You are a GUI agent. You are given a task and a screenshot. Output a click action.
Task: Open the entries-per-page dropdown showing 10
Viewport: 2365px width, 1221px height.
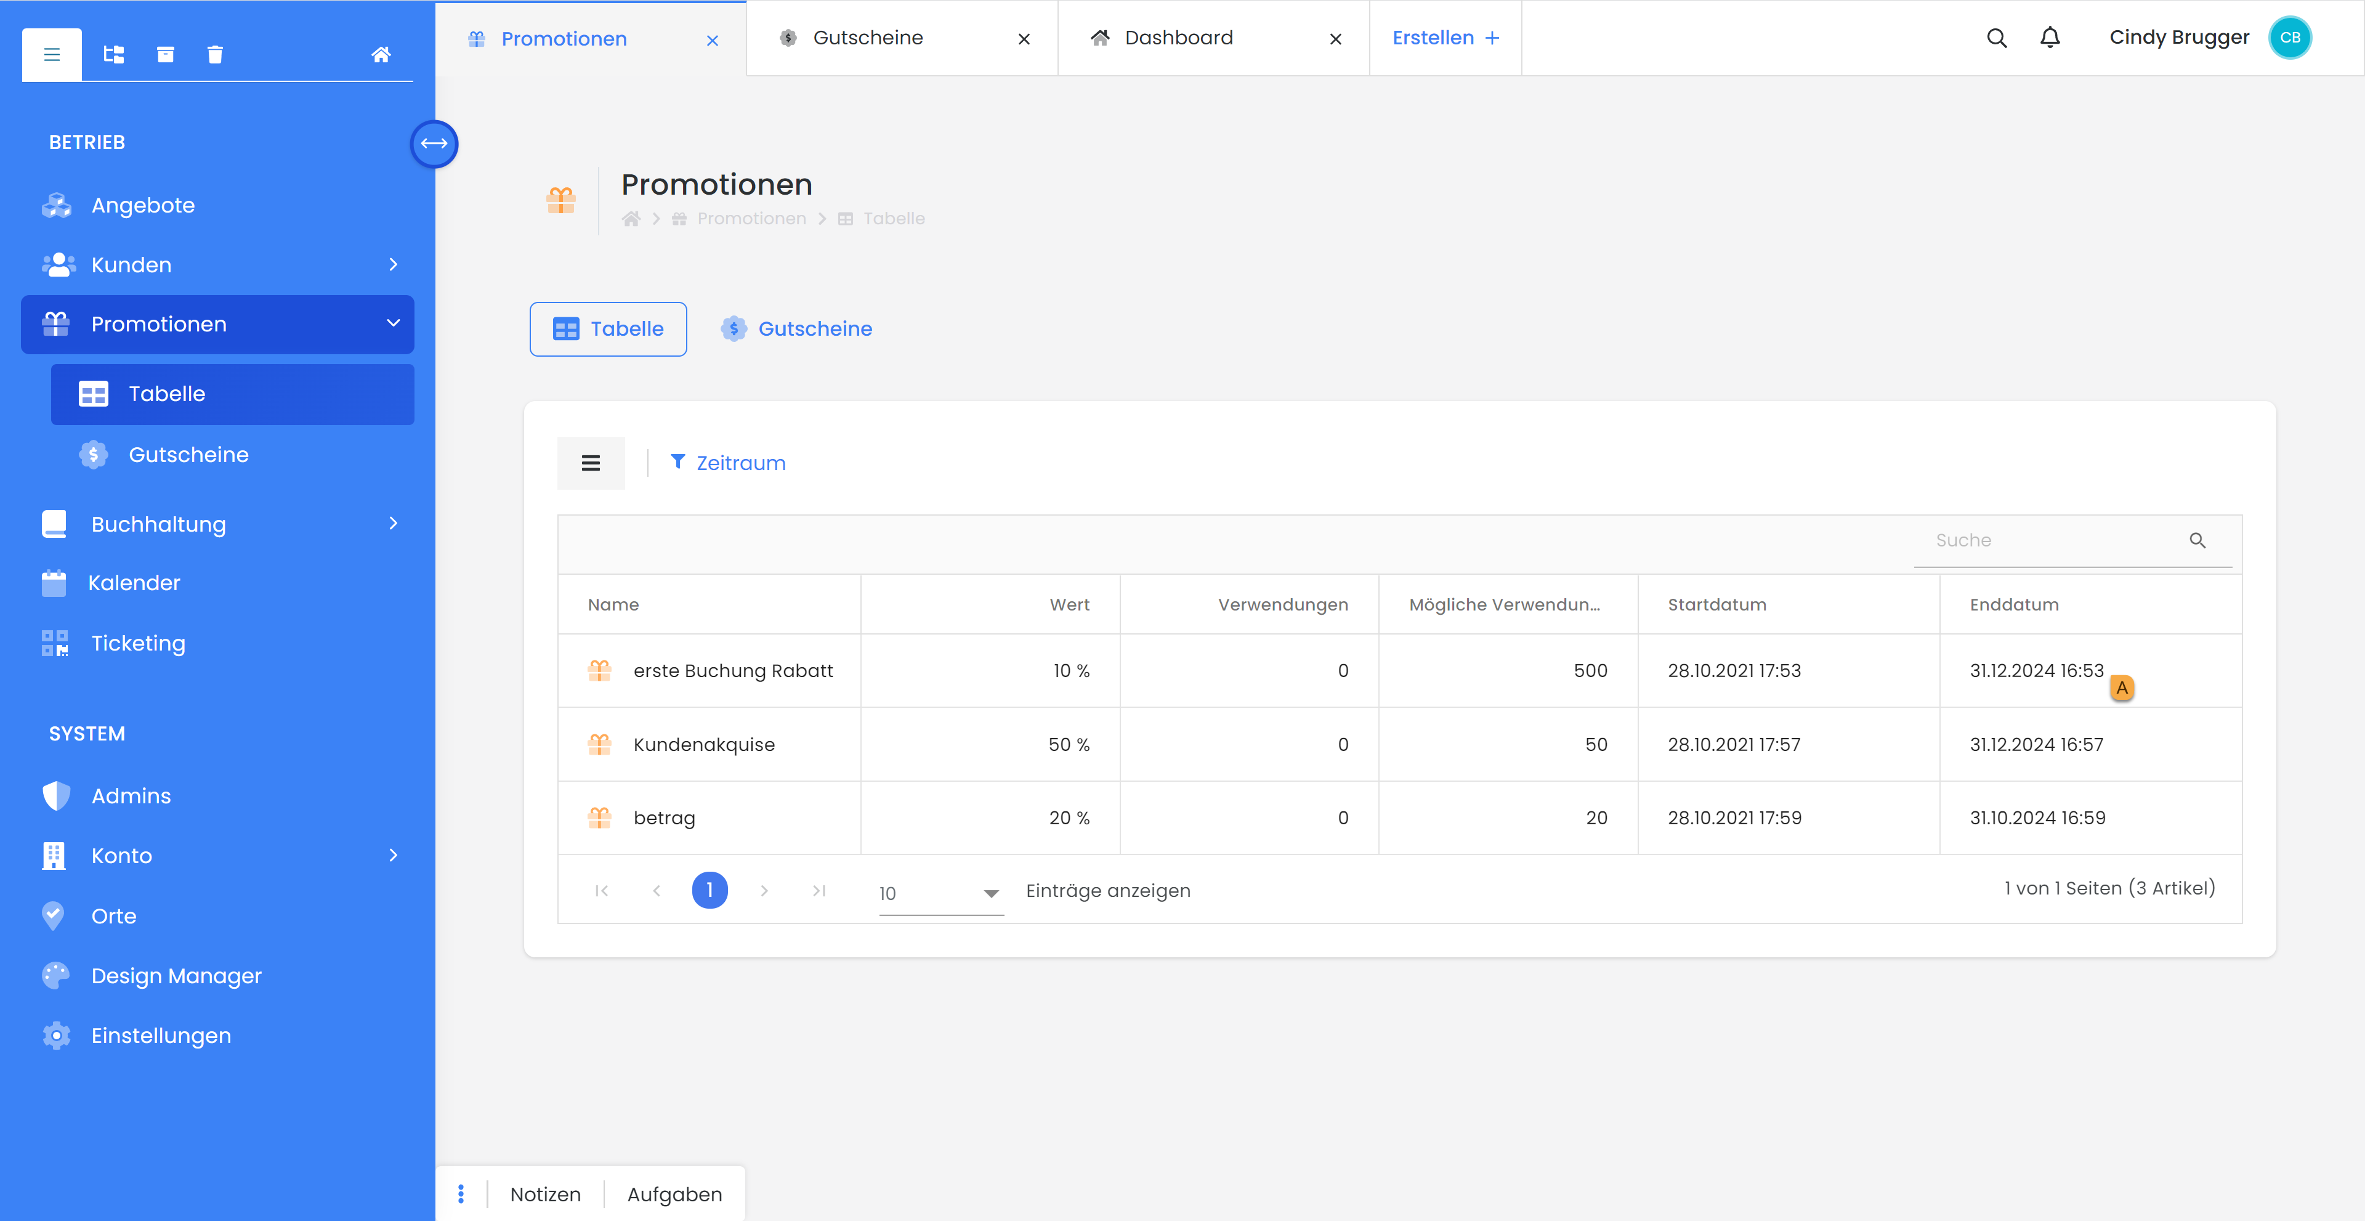(x=939, y=892)
